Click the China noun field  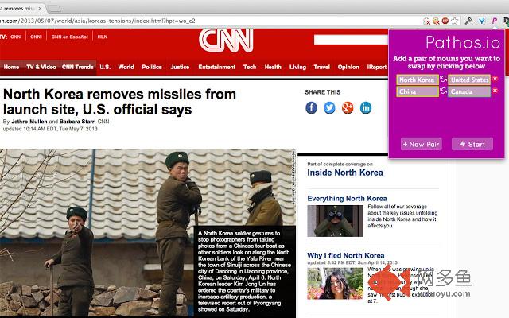418,91
